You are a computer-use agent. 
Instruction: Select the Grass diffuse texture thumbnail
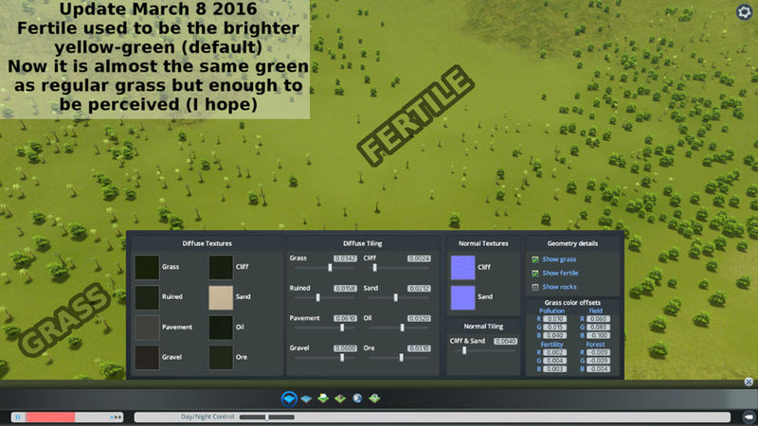[x=147, y=268]
